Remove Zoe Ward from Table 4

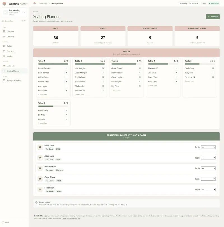pyautogui.click(x=176, y=73)
